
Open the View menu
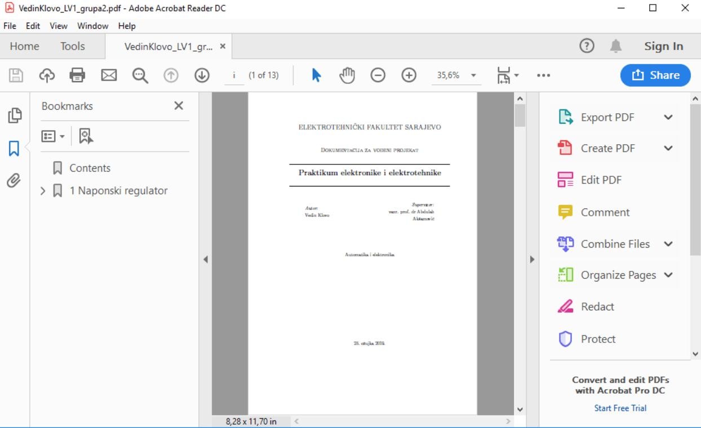coord(58,26)
